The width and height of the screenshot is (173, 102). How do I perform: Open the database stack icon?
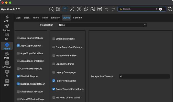[x=100, y=9]
